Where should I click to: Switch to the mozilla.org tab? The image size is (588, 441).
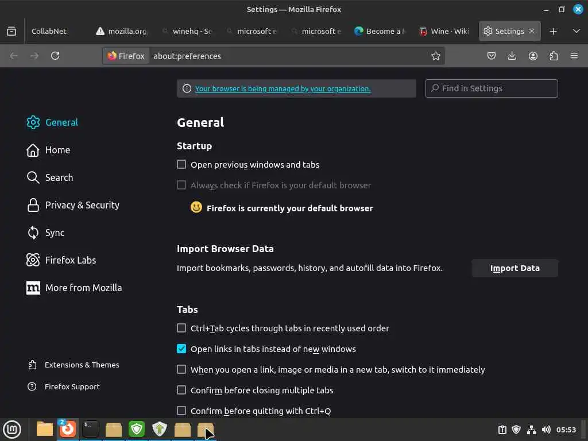(122, 31)
